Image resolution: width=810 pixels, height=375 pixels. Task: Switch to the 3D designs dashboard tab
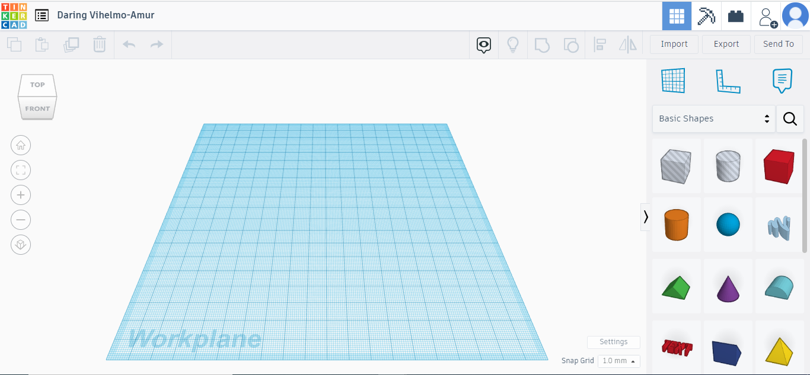click(x=677, y=15)
